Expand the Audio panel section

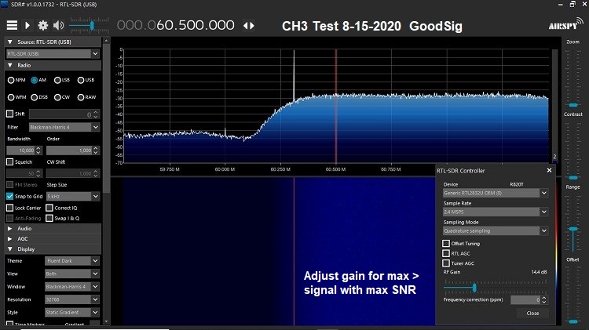pos(9,228)
